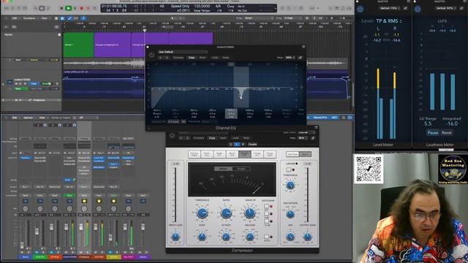
Task: Click Paste in the Channel EQ header
Action: (203, 58)
